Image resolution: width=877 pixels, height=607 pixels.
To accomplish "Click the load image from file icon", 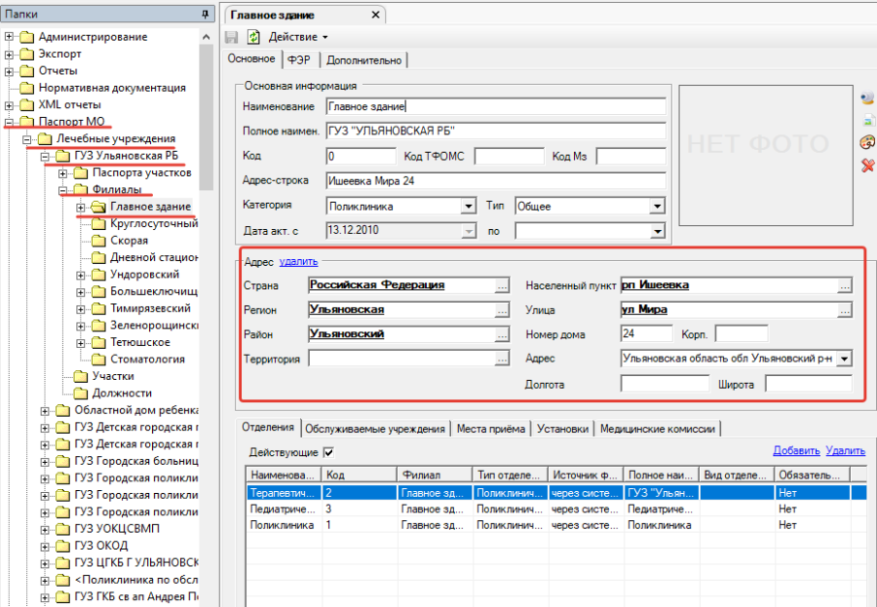I will [867, 120].
